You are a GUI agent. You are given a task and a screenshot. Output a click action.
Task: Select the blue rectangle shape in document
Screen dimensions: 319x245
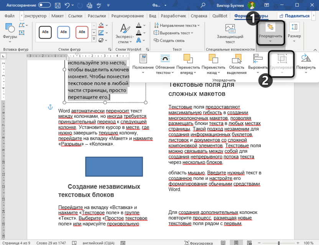click(x=114, y=167)
